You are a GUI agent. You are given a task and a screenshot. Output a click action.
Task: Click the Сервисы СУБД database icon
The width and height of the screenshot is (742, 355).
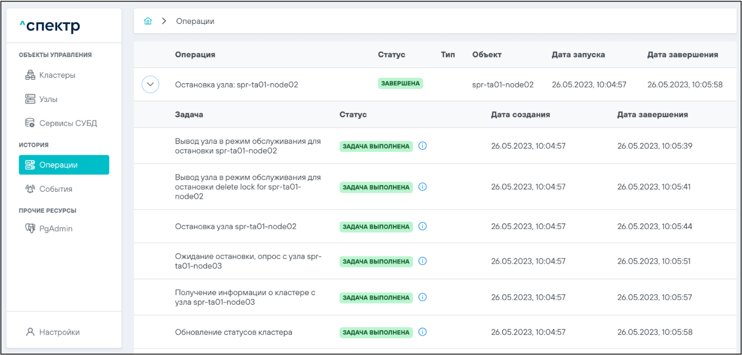[30, 123]
